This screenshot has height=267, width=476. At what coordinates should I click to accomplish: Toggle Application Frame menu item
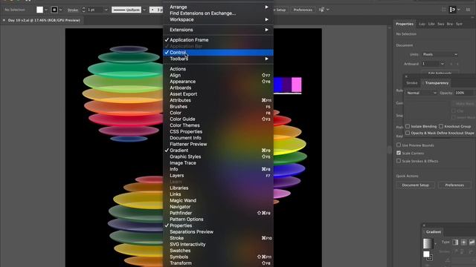(x=218, y=39)
